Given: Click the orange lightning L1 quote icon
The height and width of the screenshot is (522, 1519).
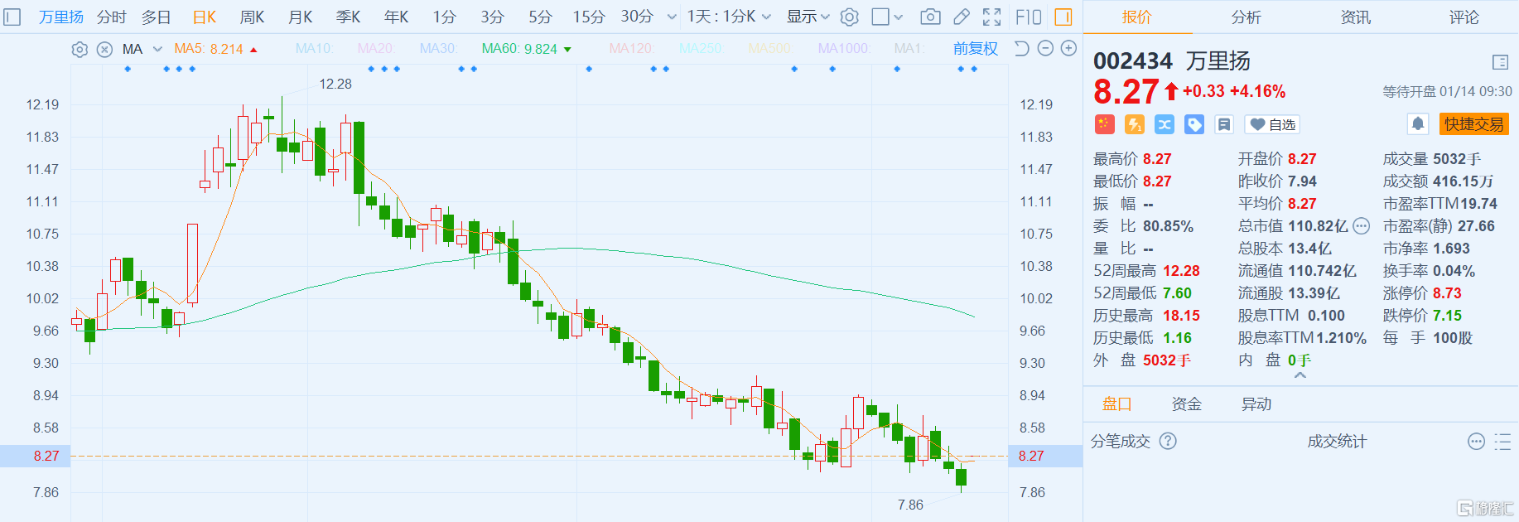Looking at the screenshot, I should point(1135,124).
